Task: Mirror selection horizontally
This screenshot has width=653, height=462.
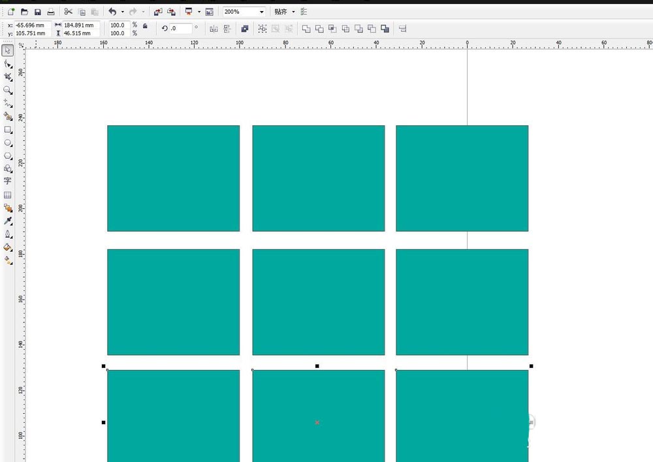Action: [x=214, y=29]
